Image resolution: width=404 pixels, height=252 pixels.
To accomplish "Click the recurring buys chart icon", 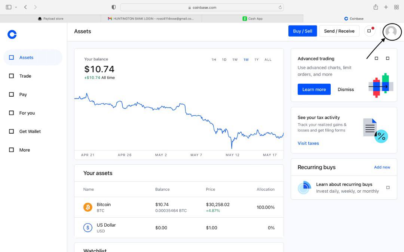I will (304, 187).
